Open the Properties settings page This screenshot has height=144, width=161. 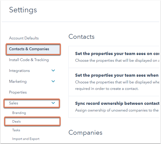[18, 92]
